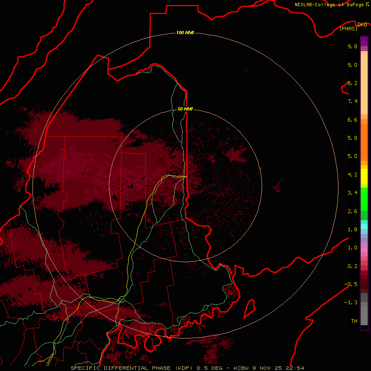
Task: Click the 3.4 value on the color scale
Action: pyautogui.click(x=352, y=193)
